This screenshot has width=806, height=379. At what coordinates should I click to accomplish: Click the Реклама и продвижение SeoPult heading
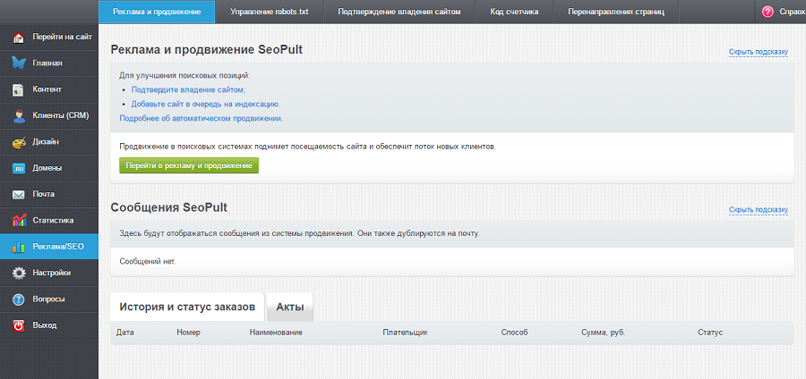point(207,50)
